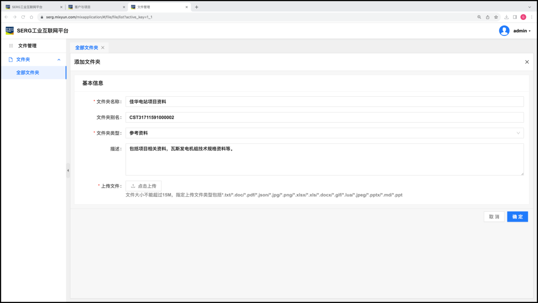Viewport: 538px width, 303px height.
Task: Click the browser zoom magnifier icon
Action: point(479,17)
